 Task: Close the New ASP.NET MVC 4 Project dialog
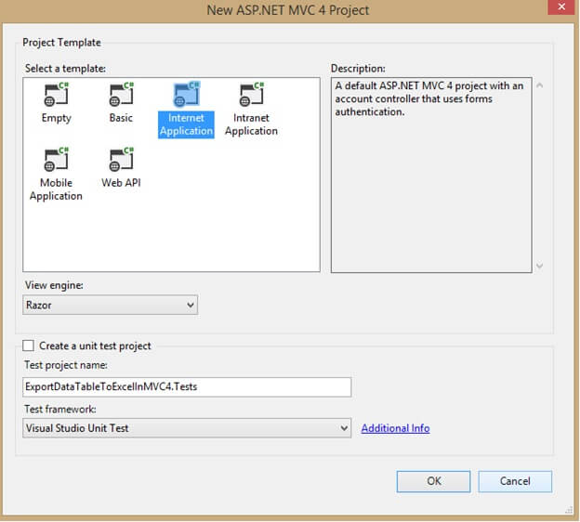[x=561, y=7]
